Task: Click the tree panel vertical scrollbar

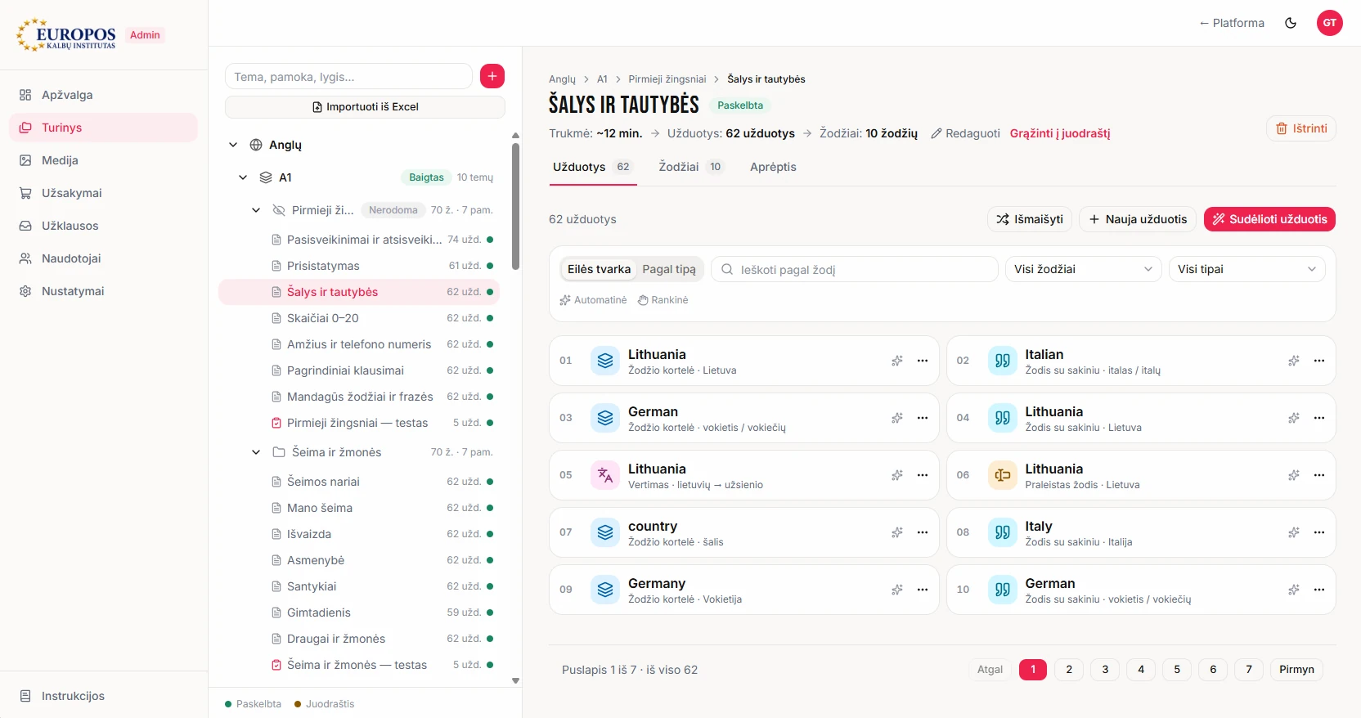Action: pyautogui.click(x=515, y=207)
